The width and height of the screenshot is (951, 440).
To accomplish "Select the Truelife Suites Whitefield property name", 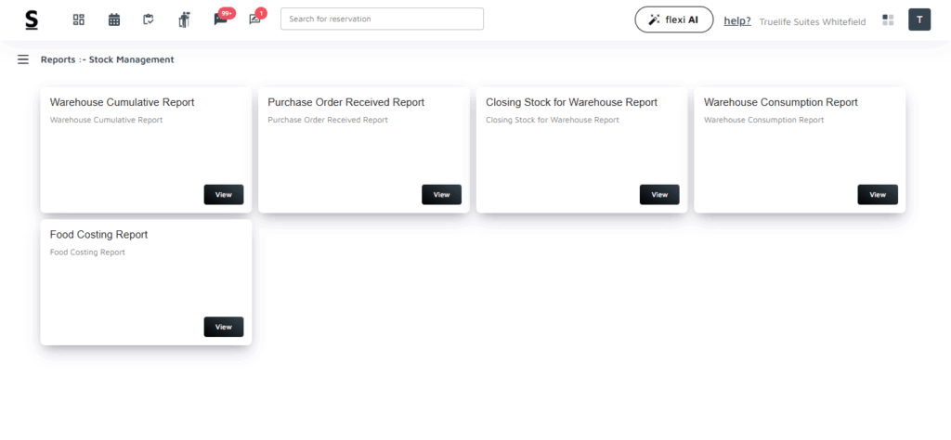I will coord(812,20).
